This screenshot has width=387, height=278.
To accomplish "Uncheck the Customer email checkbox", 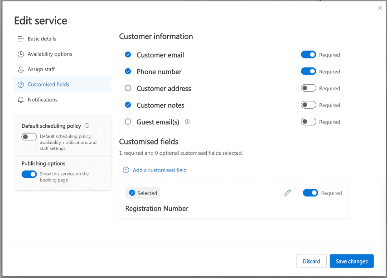I will pos(128,55).
